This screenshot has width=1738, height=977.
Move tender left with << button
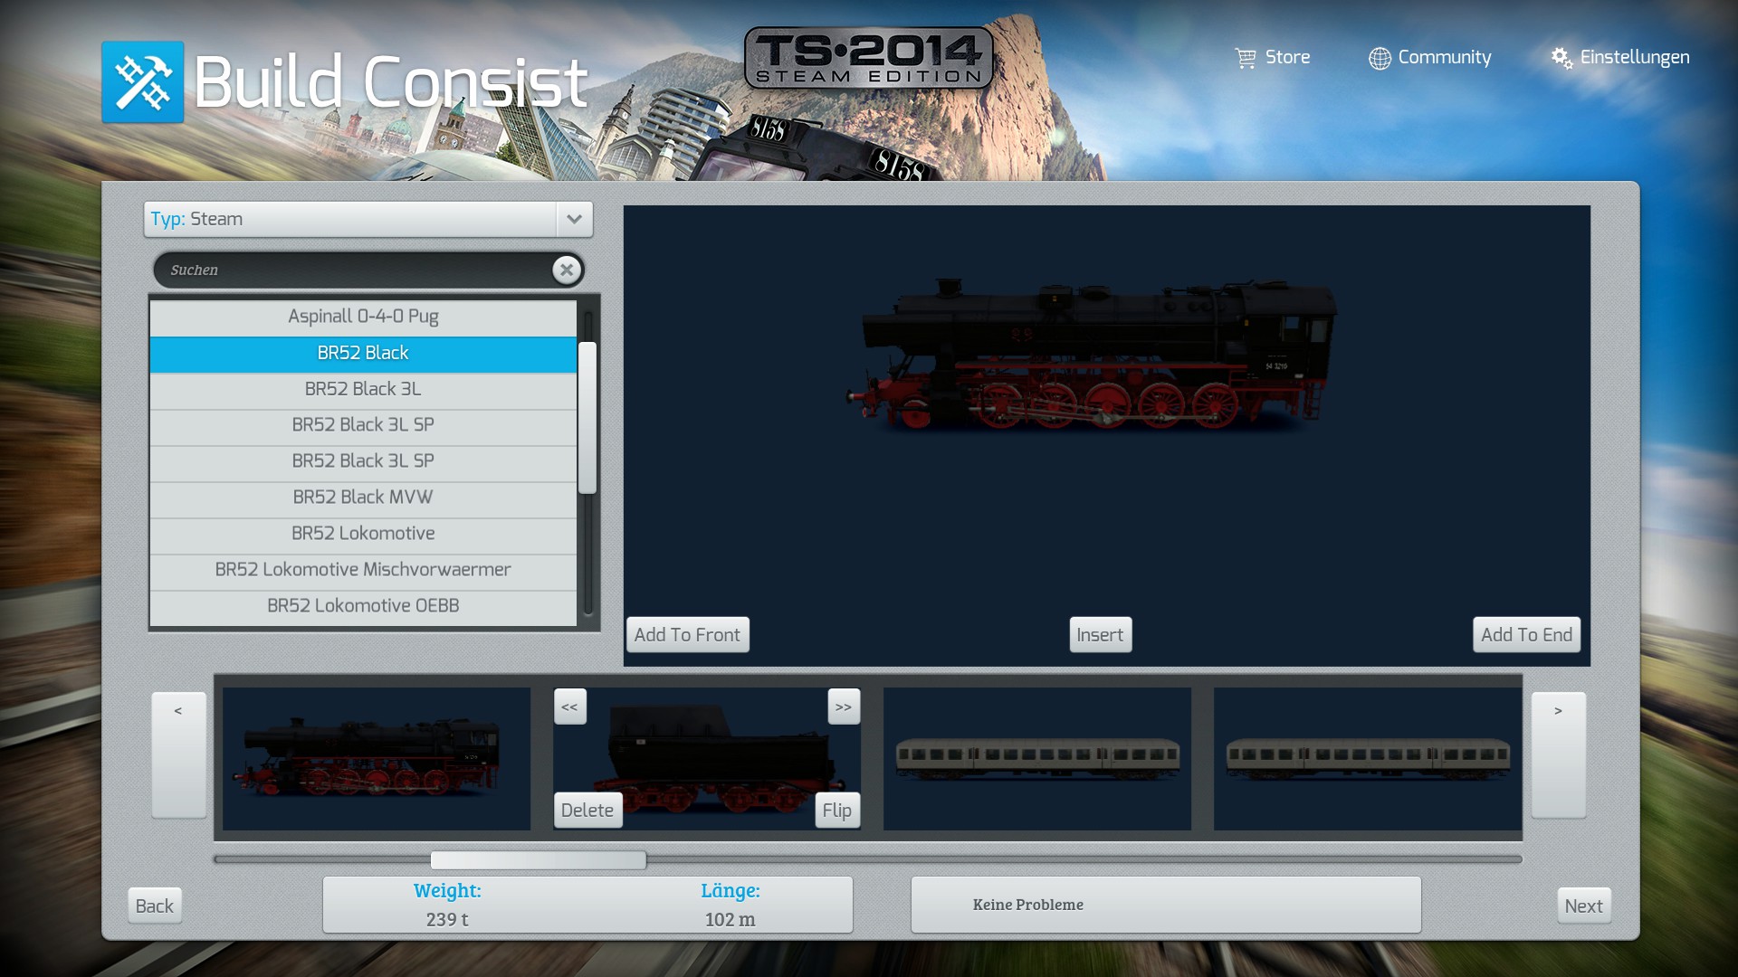tap(569, 707)
